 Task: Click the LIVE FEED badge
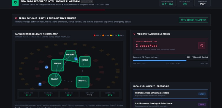pyautogui.click(x=87, y=1)
